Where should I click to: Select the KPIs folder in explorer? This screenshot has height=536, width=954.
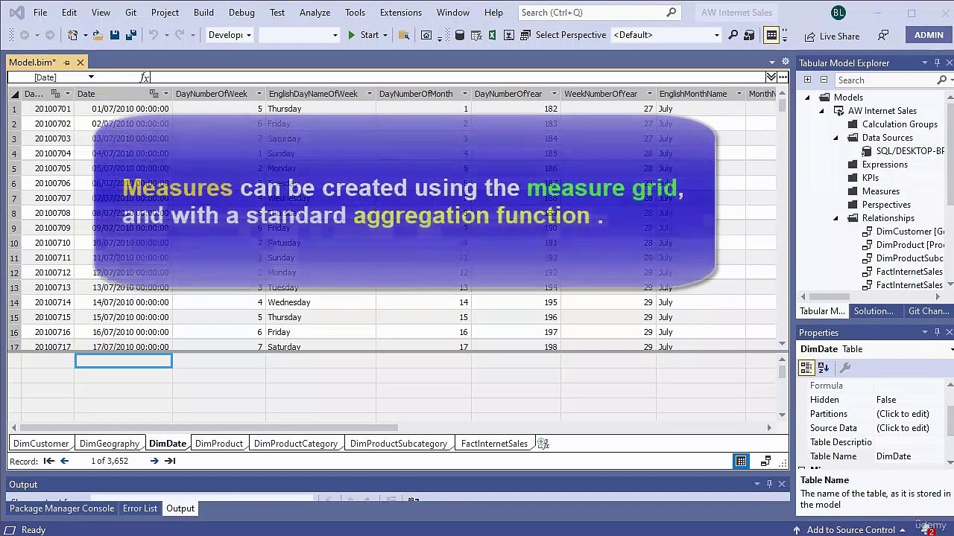(870, 178)
